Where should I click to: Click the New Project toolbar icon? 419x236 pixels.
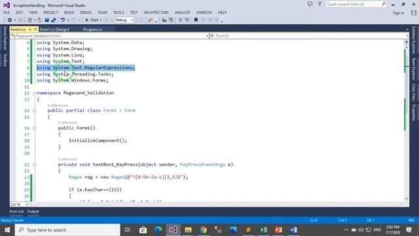(29, 20)
